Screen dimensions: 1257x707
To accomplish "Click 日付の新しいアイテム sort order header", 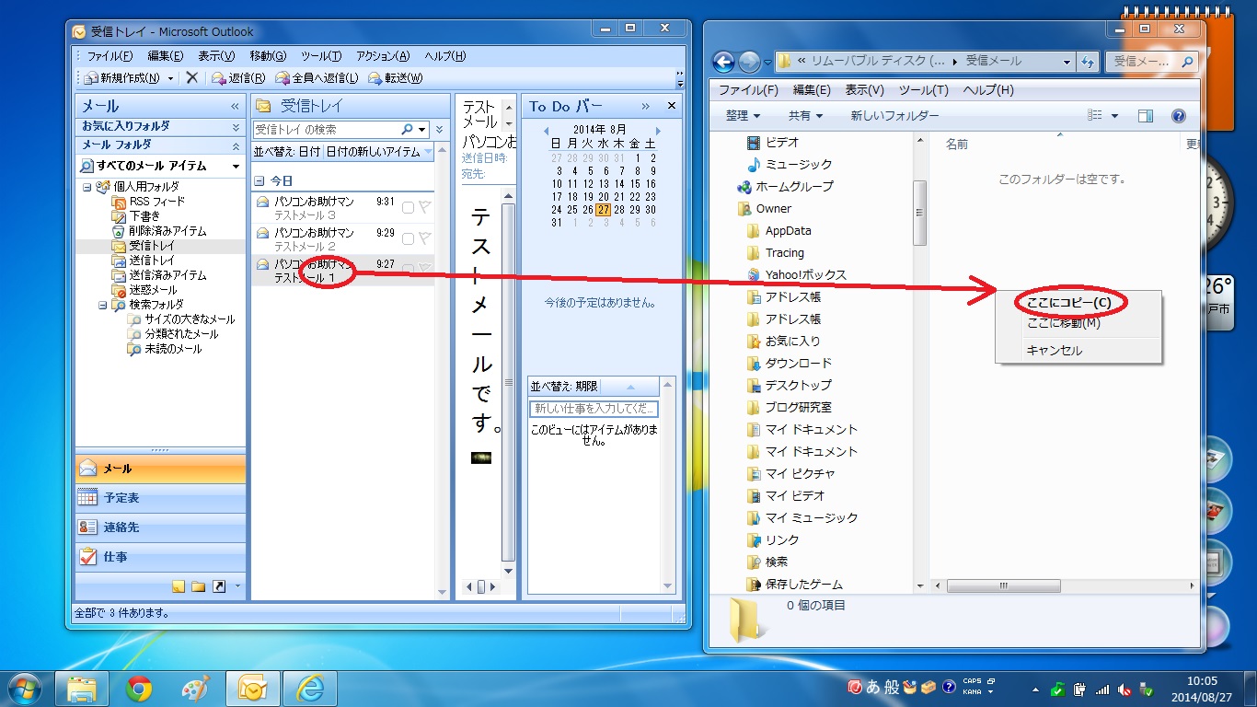I will (378, 152).
